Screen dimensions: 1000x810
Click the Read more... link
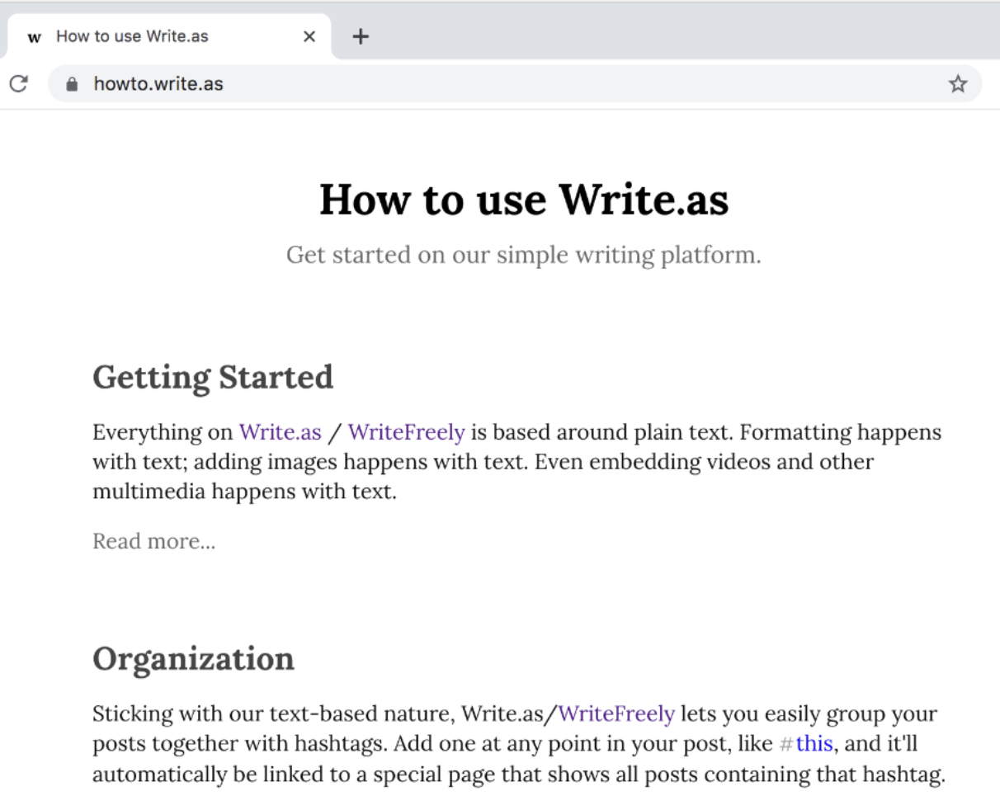(x=154, y=541)
